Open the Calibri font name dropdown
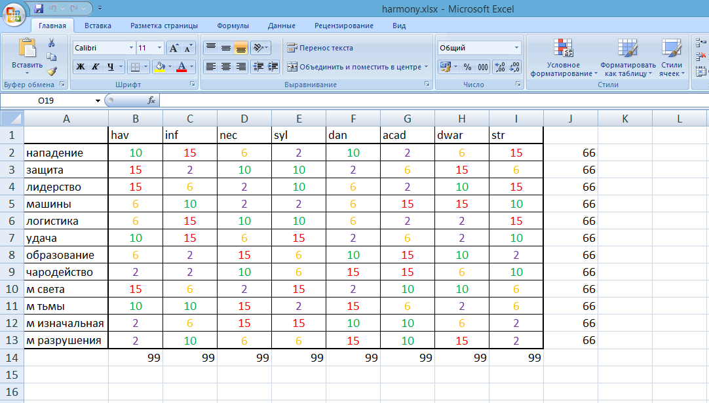The height and width of the screenshot is (403, 709). pos(132,48)
